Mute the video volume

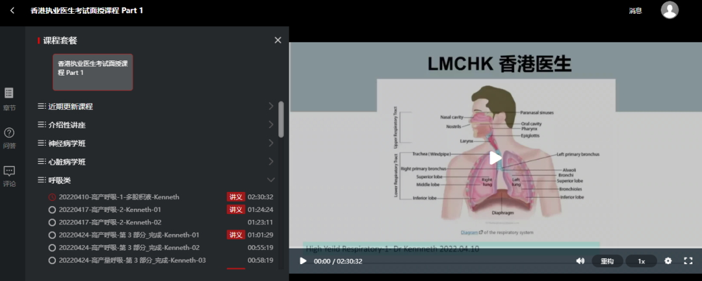coord(580,261)
